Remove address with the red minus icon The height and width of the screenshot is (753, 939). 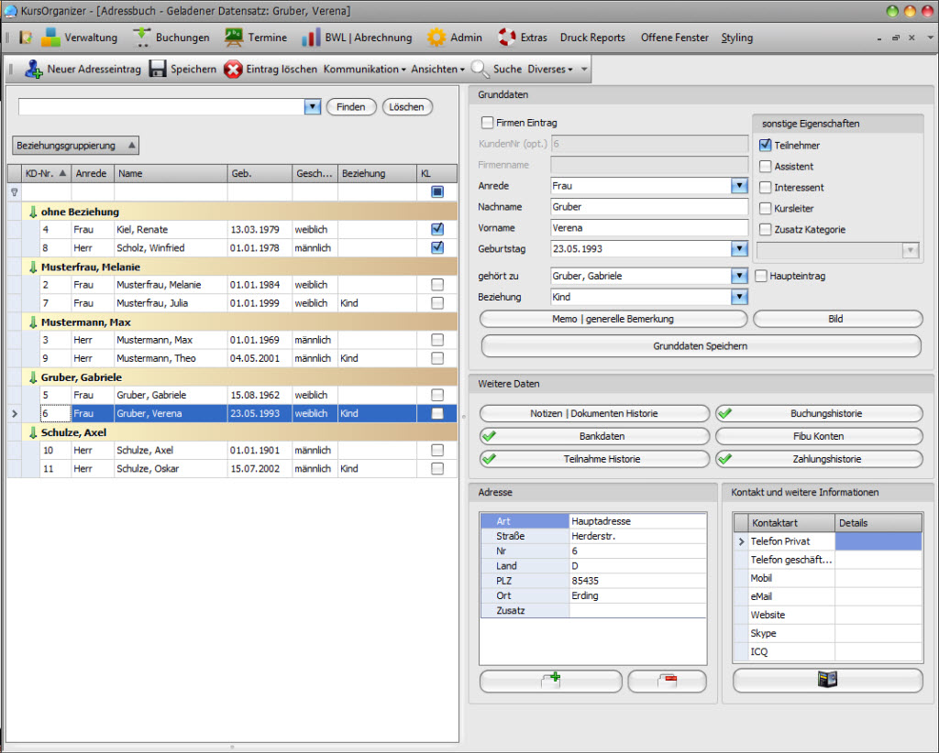668,681
